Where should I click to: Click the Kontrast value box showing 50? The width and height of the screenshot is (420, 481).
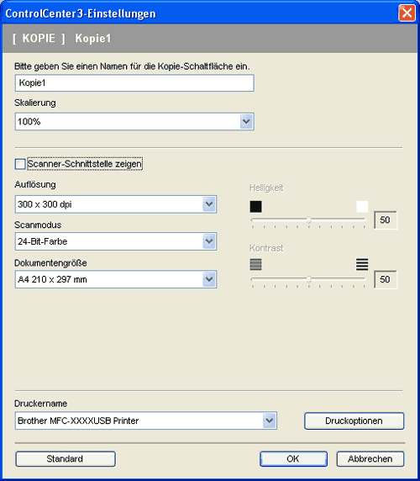[x=386, y=279]
